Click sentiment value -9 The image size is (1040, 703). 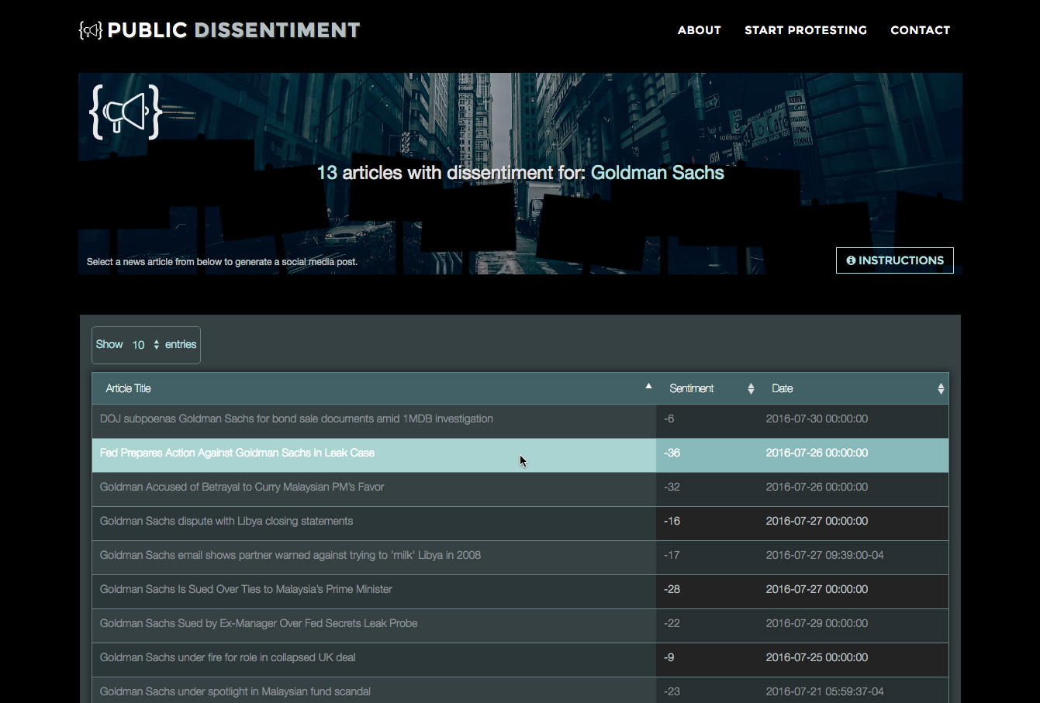click(x=669, y=657)
